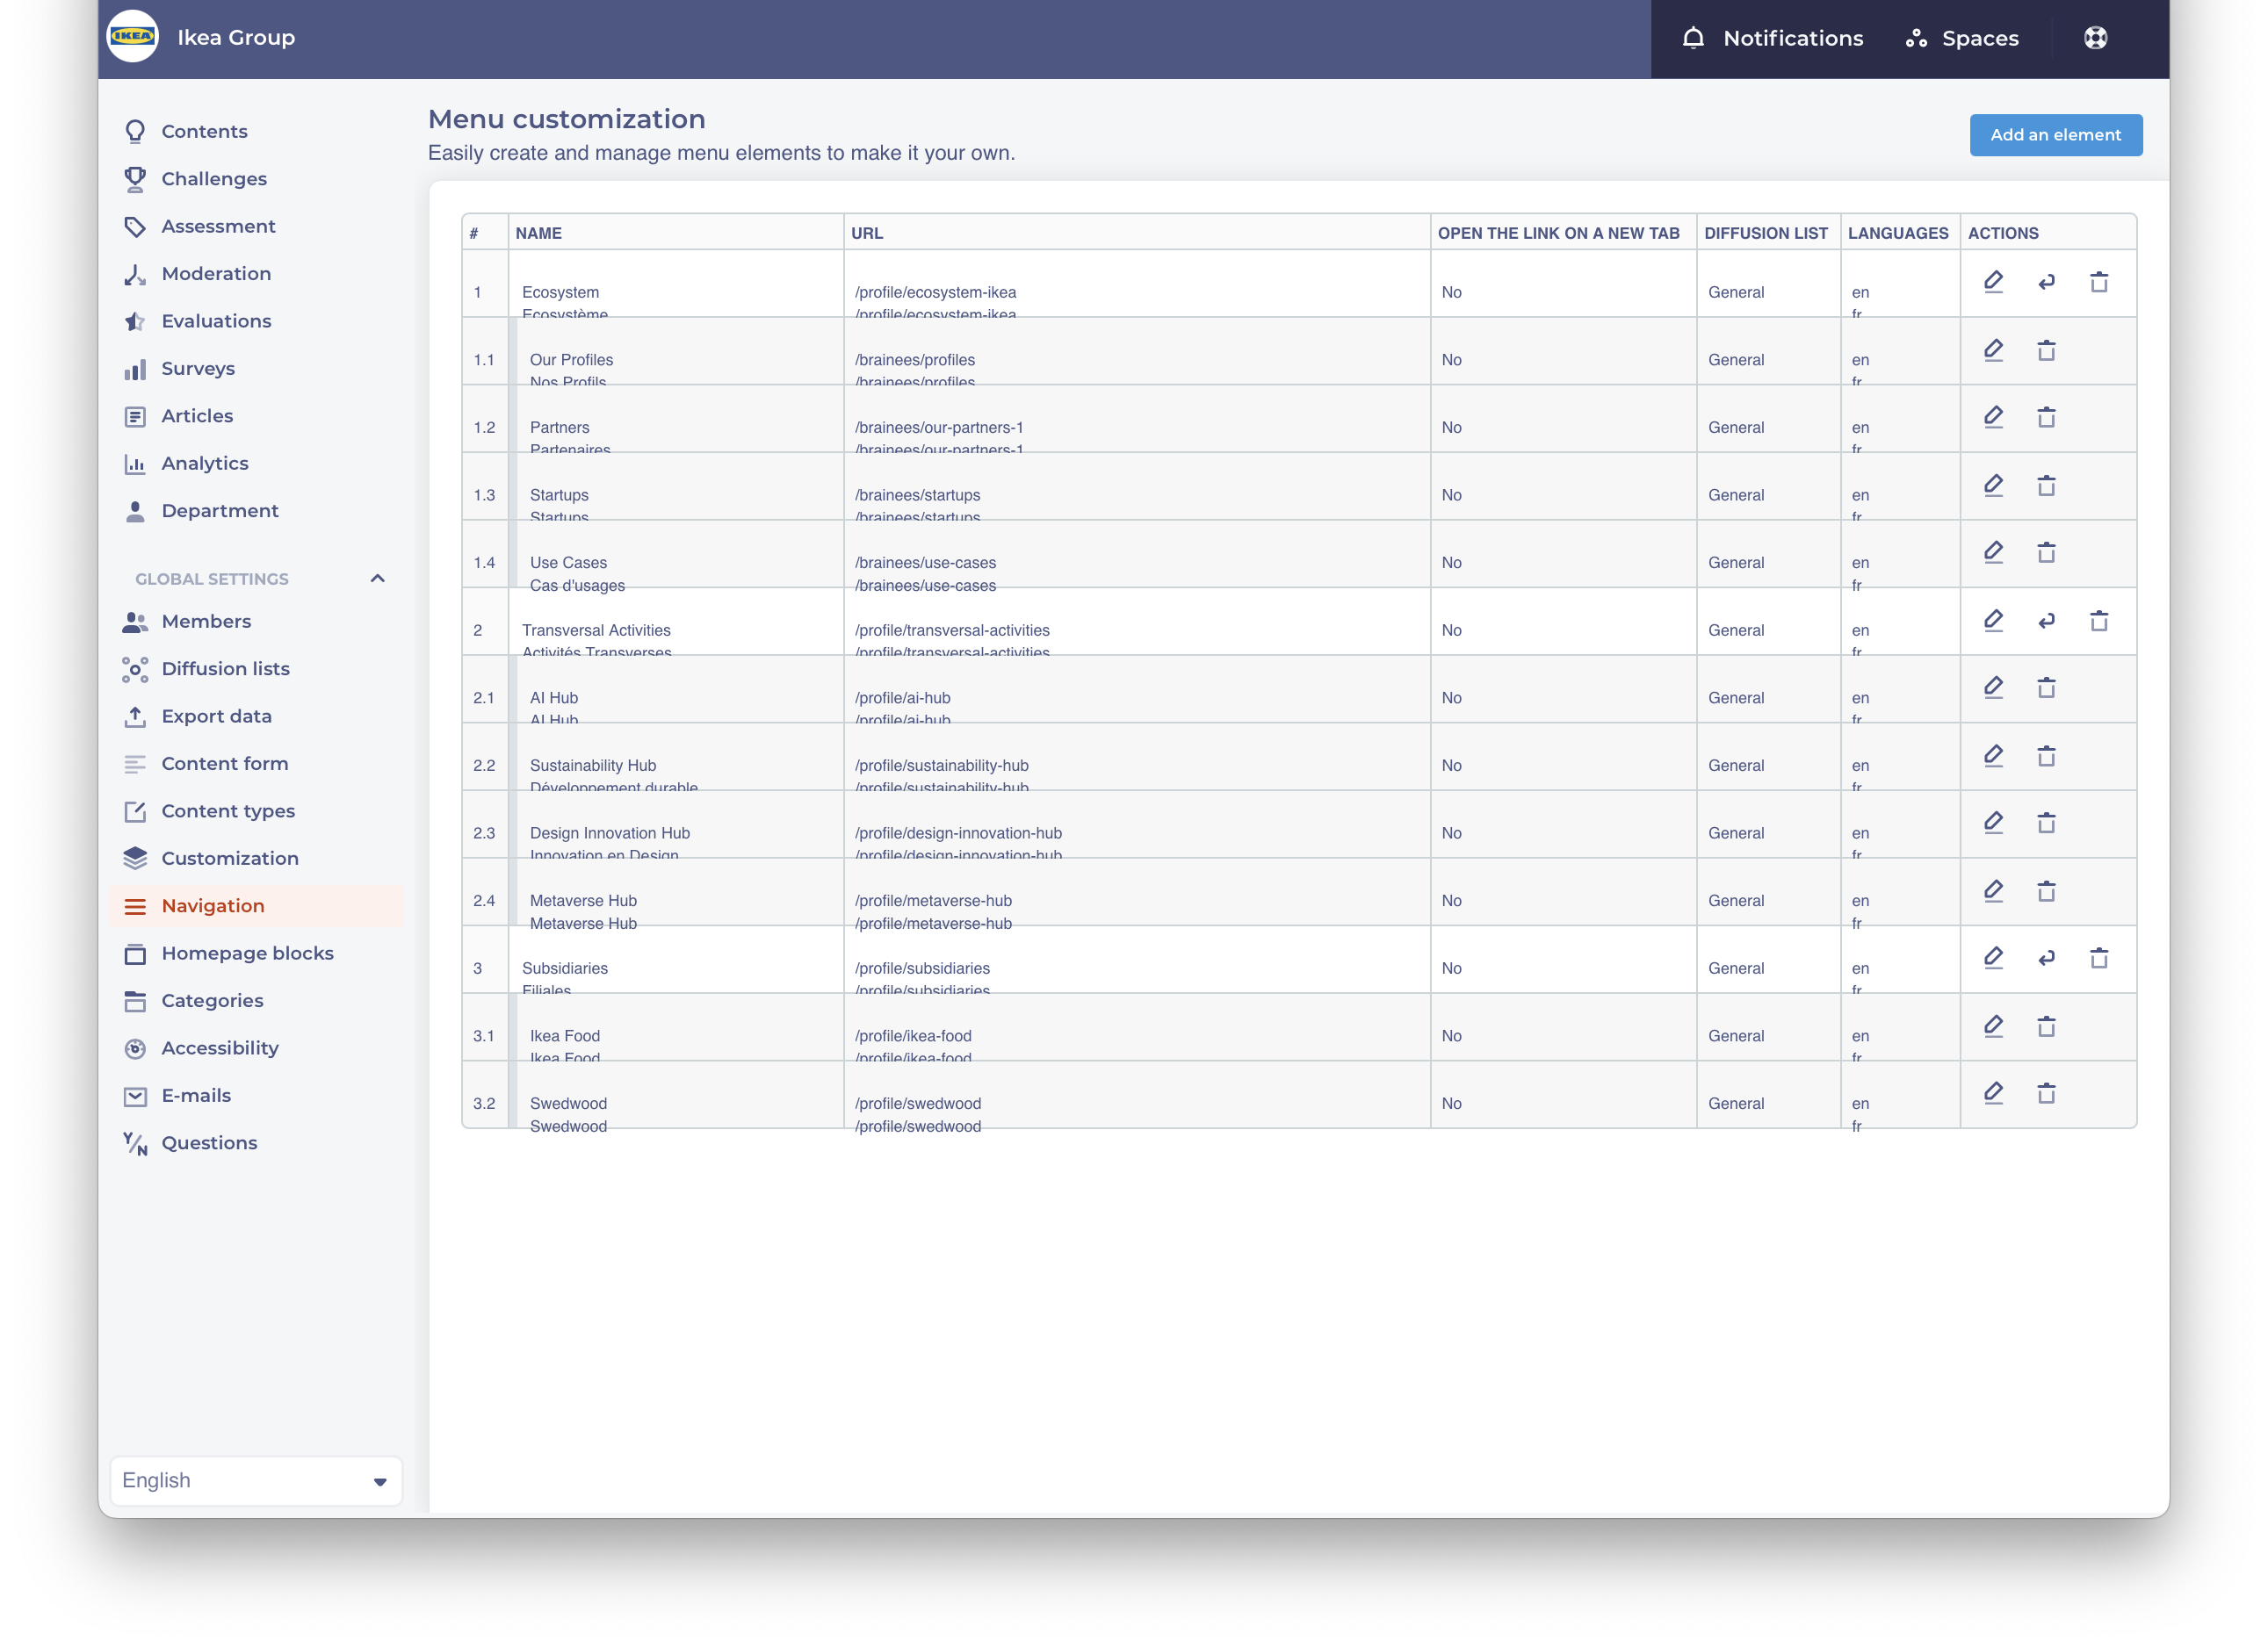The height and width of the screenshot is (1648, 2268).
Task: Click the Add an element button
Action: pos(2055,135)
